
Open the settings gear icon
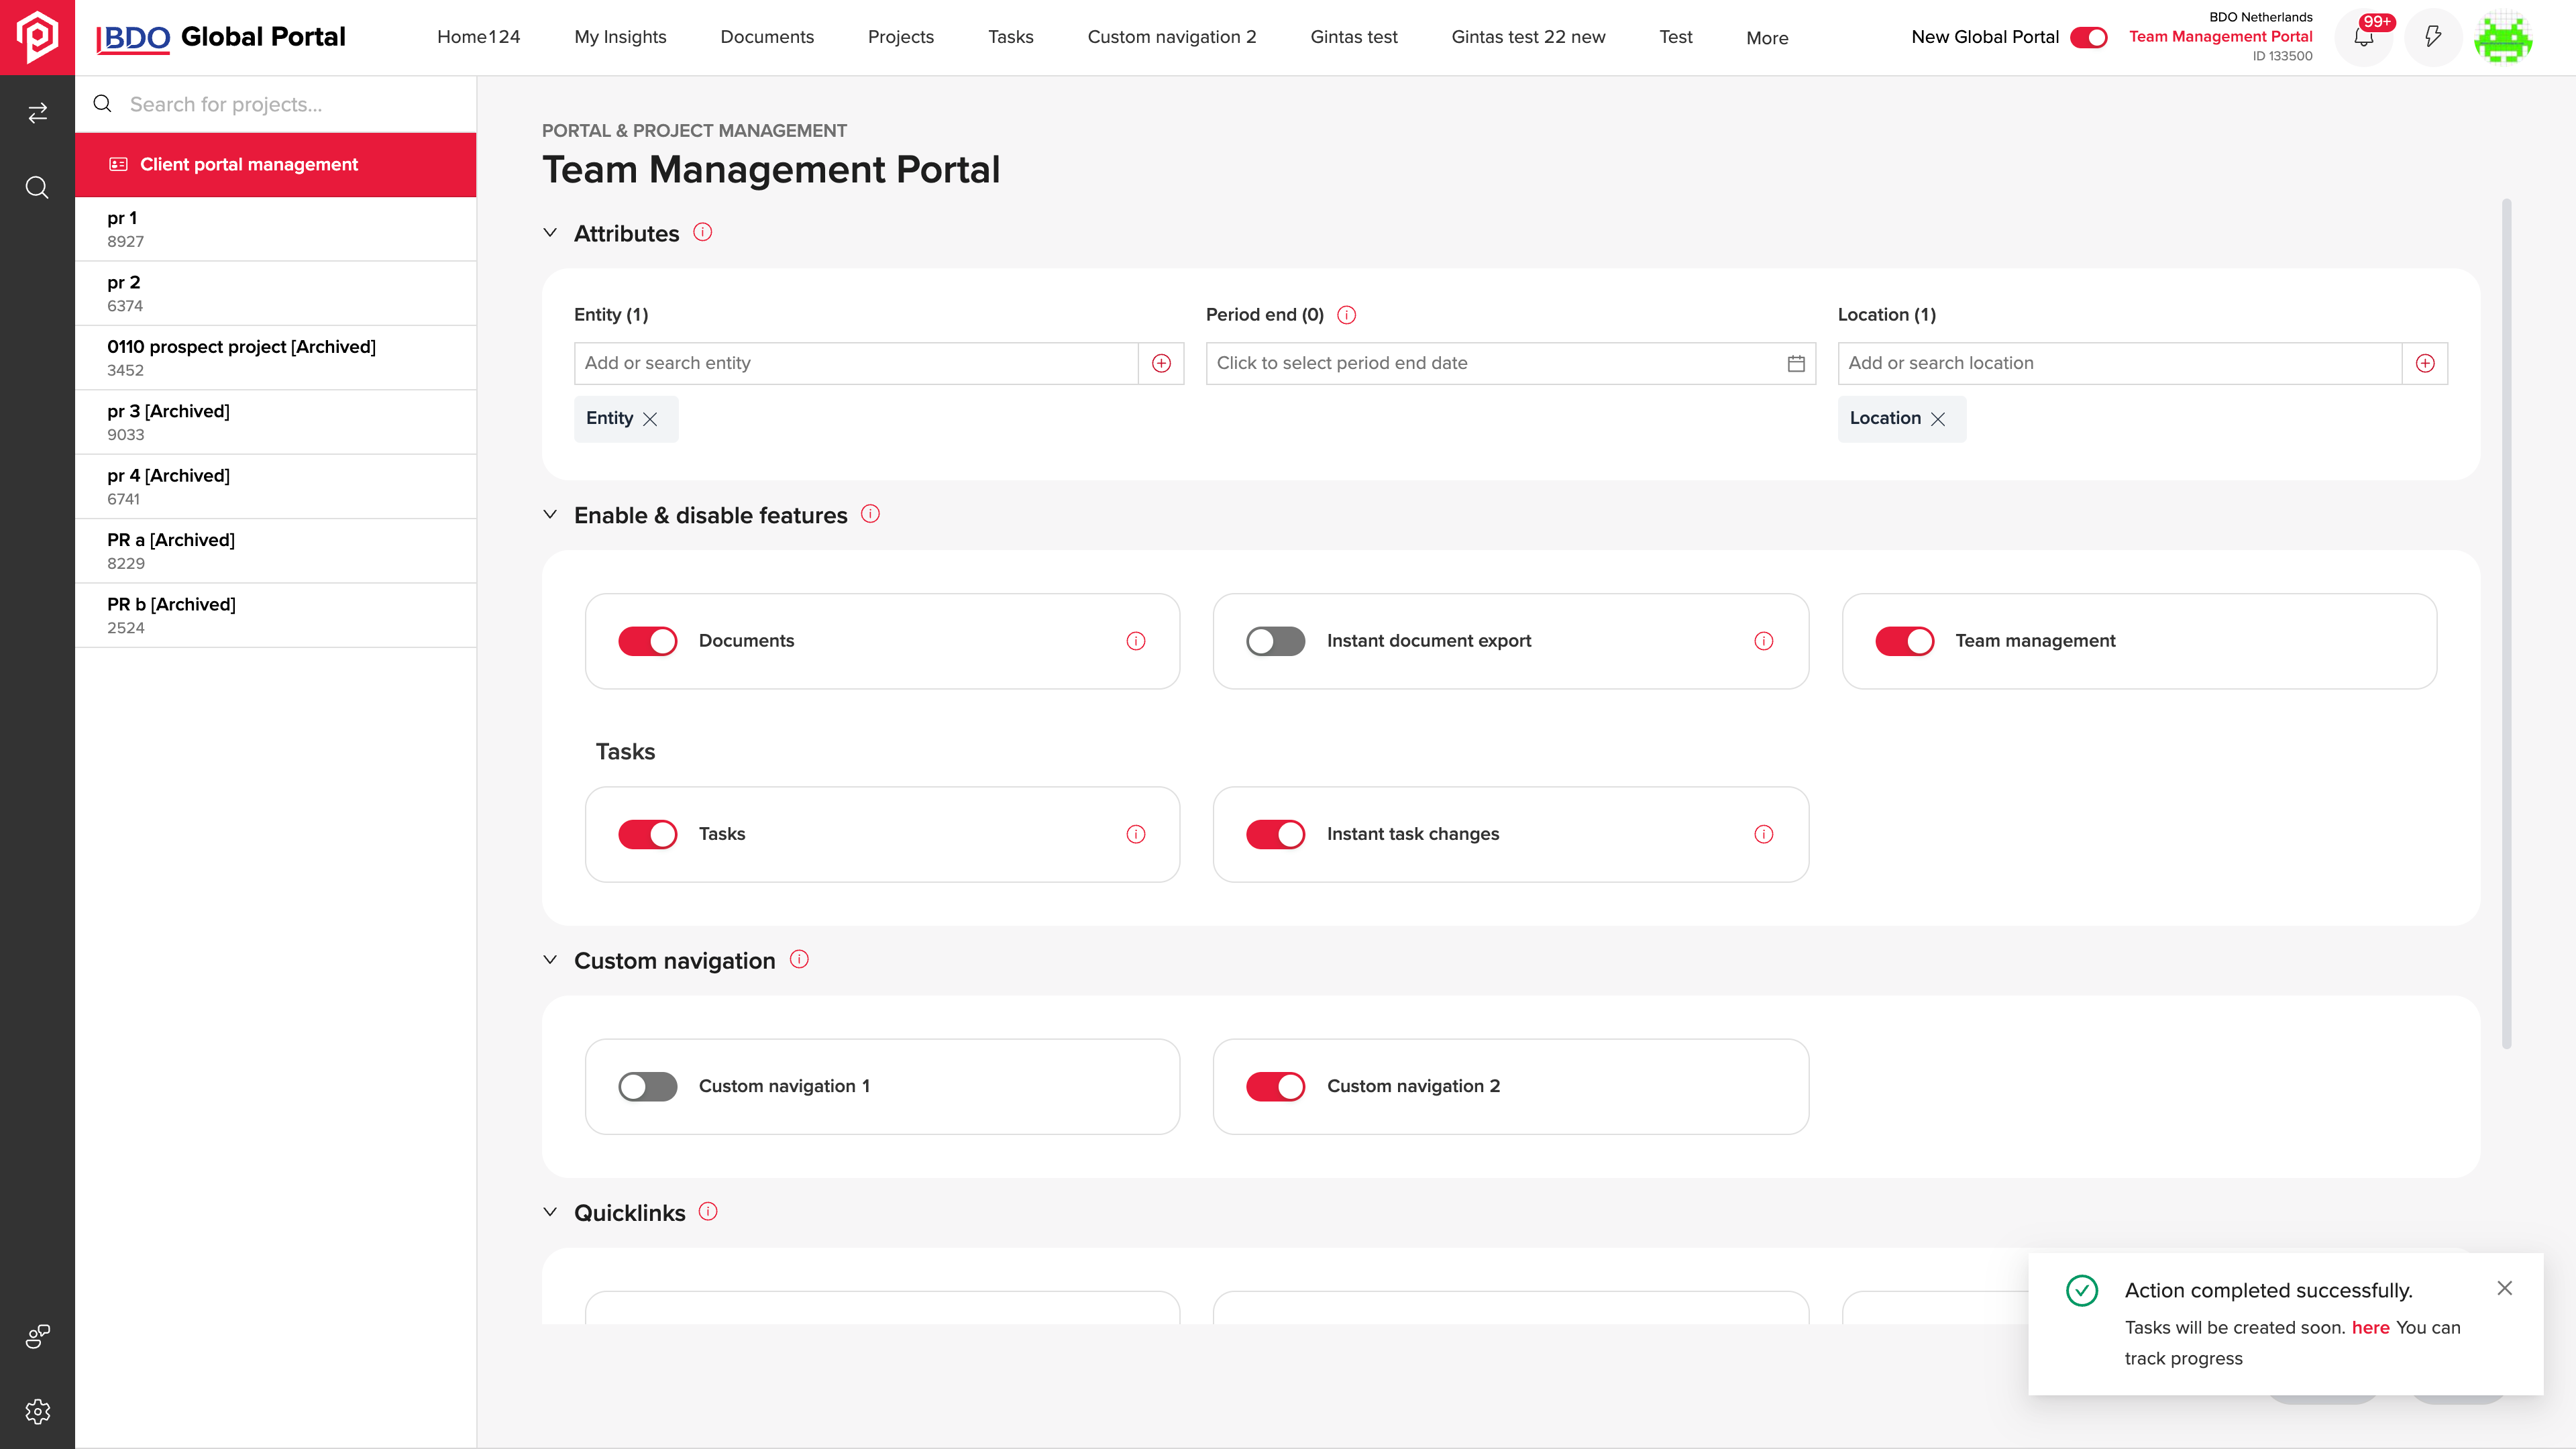37,1411
